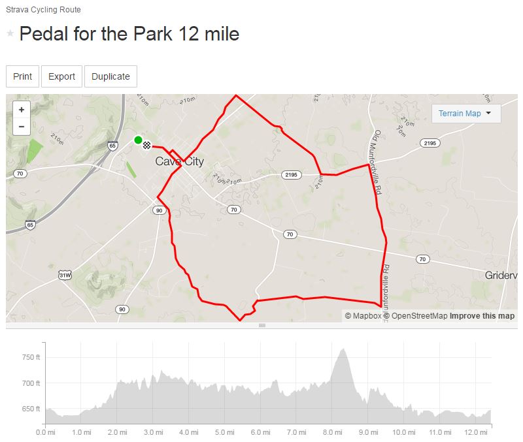Open the Terrain Map dropdown
Viewport: 523px width, 442px height.
[x=466, y=114]
